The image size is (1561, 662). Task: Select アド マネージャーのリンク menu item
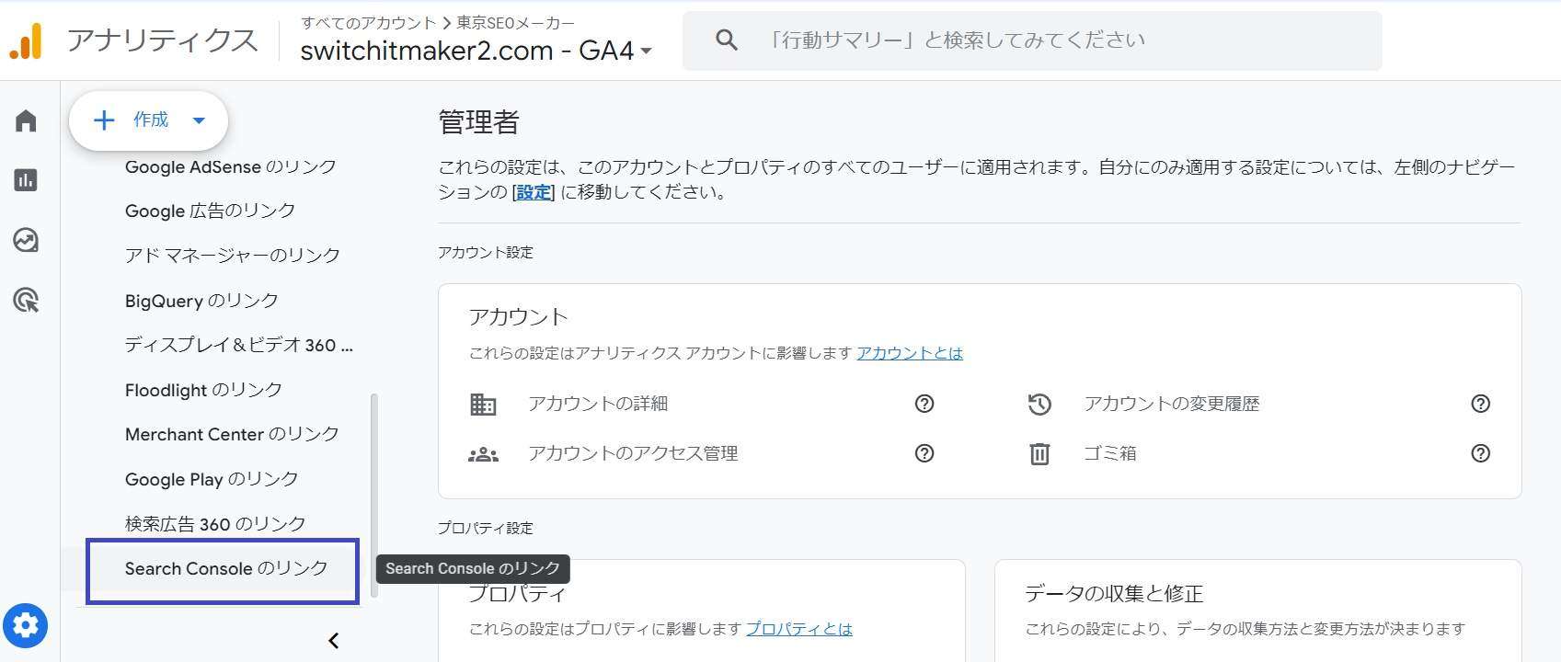coord(233,255)
